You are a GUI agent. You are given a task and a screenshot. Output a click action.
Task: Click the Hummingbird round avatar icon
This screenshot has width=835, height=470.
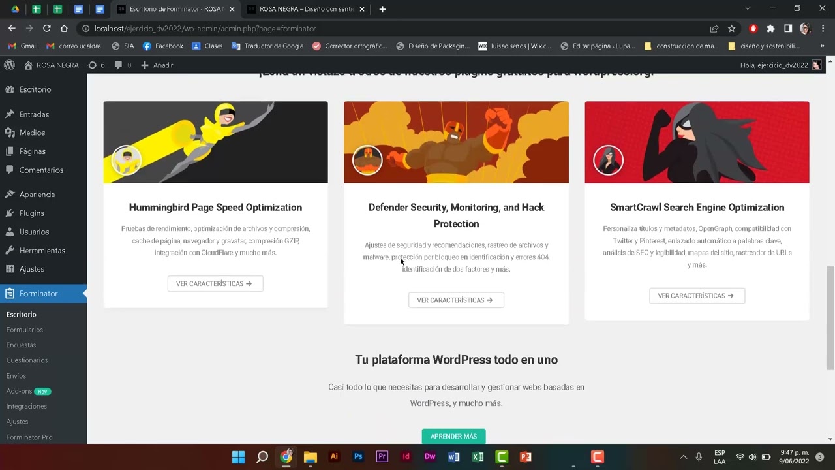coord(127,160)
